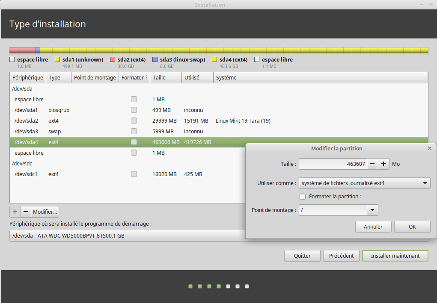The width and height of the screenshot is (437, 303).
Task: Click Installer maintenant button
Action: [395, 256]
